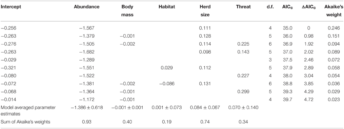Select herd size estimate 0.084 ± 0.067
Image resolution: width=344 pixels, height=129 pixels.
[205, 108]
